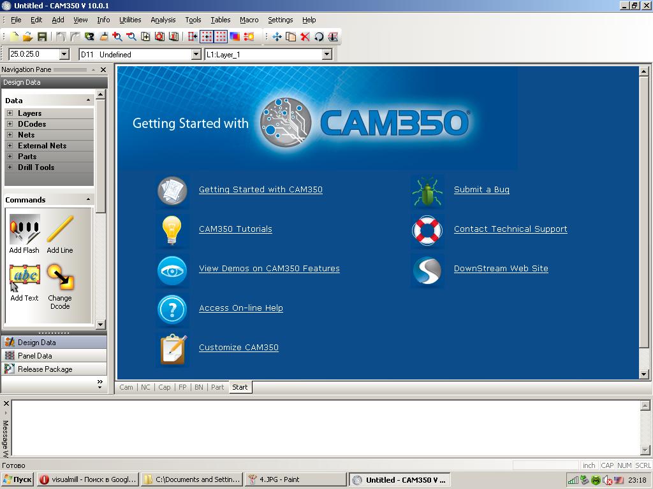Open the Settings menu
This screenshot has height=489, width=653.
tap(281, 20)
